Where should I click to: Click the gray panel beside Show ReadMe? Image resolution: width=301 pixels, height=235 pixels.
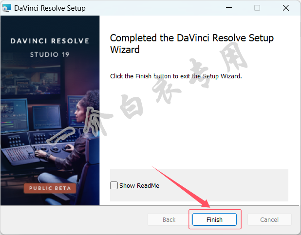pyautogui.click(x=223, y=185)
